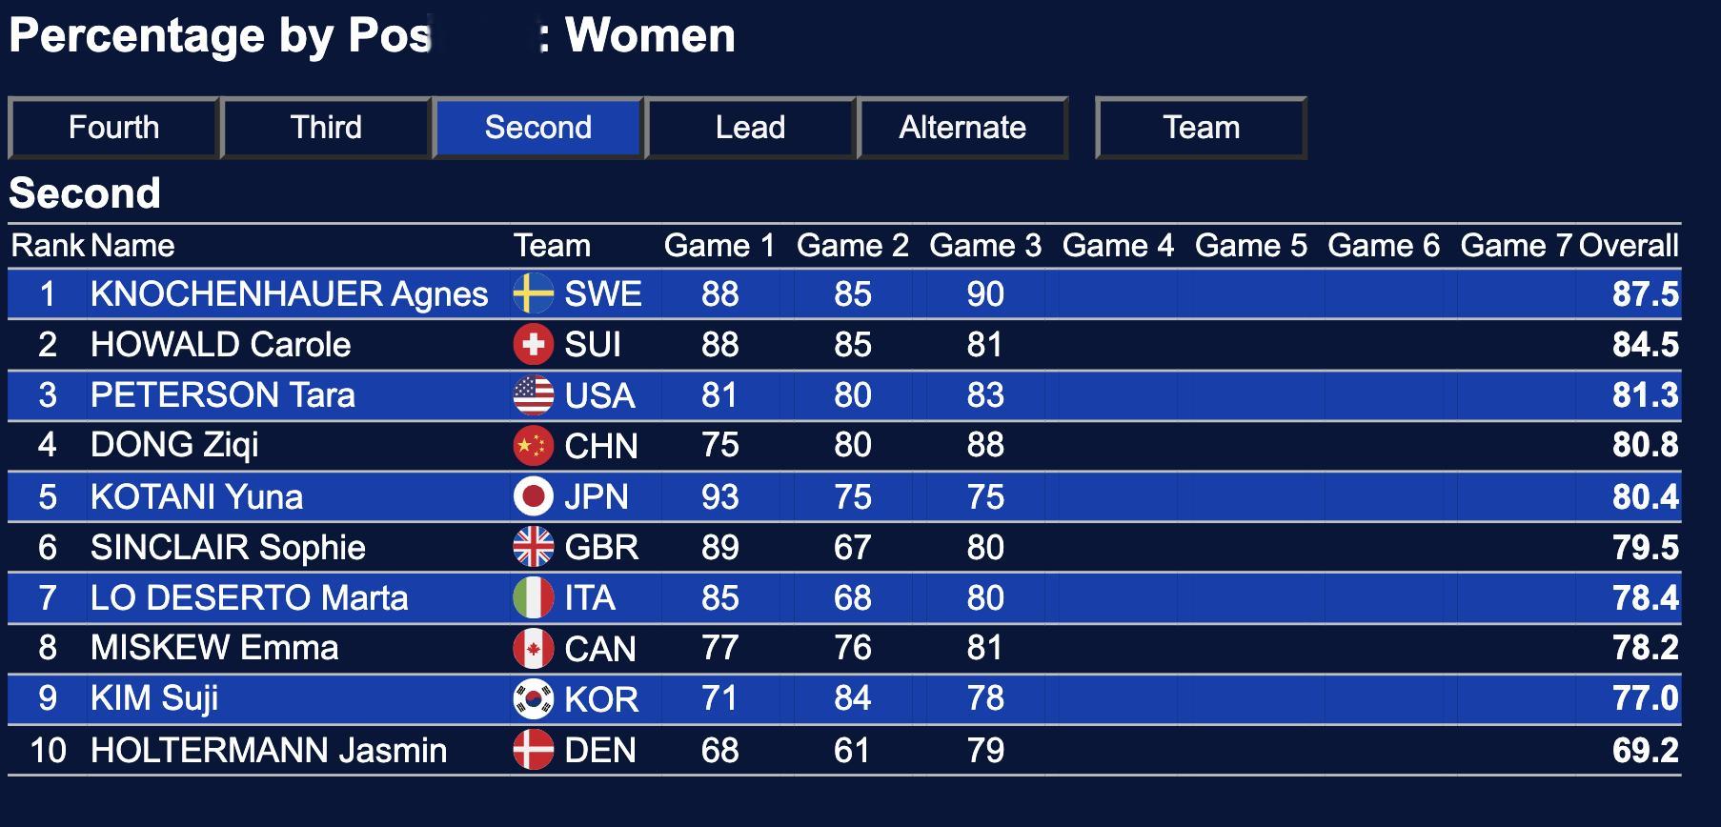Click the Overall column header

1628,246
